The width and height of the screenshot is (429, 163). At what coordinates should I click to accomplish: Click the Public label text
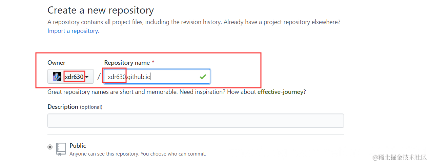tap(78, 146)
